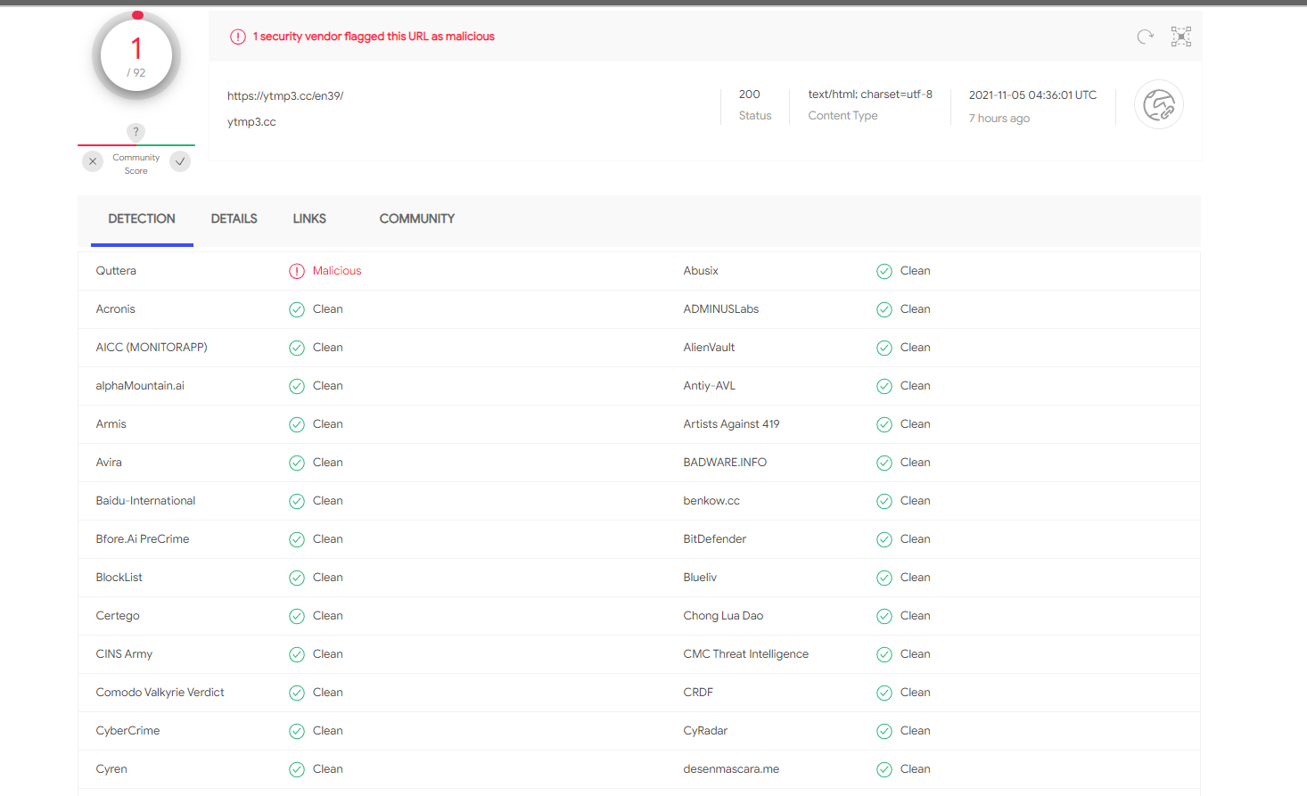Screen dimensions: 1307x796
Task: Click the clean checkmark icon for Acronis
Action: pyautogui.click(x=297, y=309)
